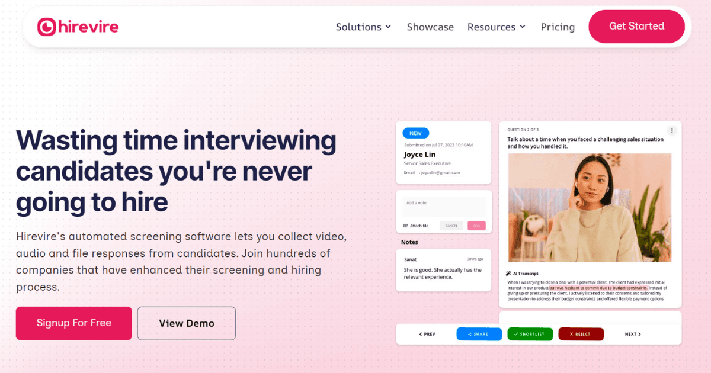The image size is (711, 373).
Task: Open the Showcase page
Action: [x=430, y=27]
